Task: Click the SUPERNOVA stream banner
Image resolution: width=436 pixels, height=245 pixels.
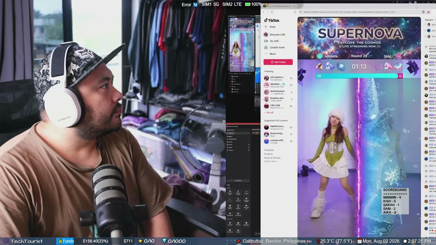Action: [x=359, y=38]
